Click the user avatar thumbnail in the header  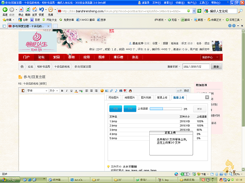(x=217, y=46)
